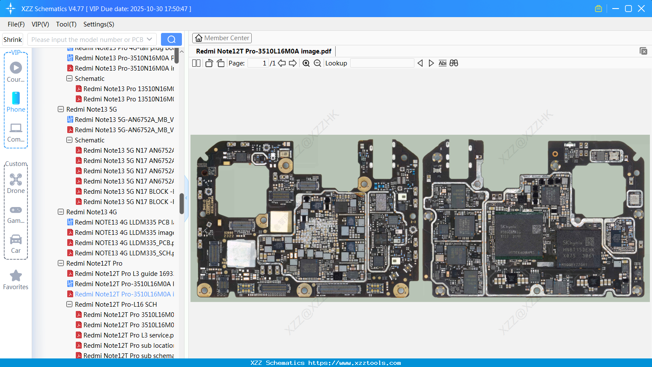Collapse the Redmi Note13 5G tree node
The height and width of the screenshot is (367, 652).
point(60,109)
